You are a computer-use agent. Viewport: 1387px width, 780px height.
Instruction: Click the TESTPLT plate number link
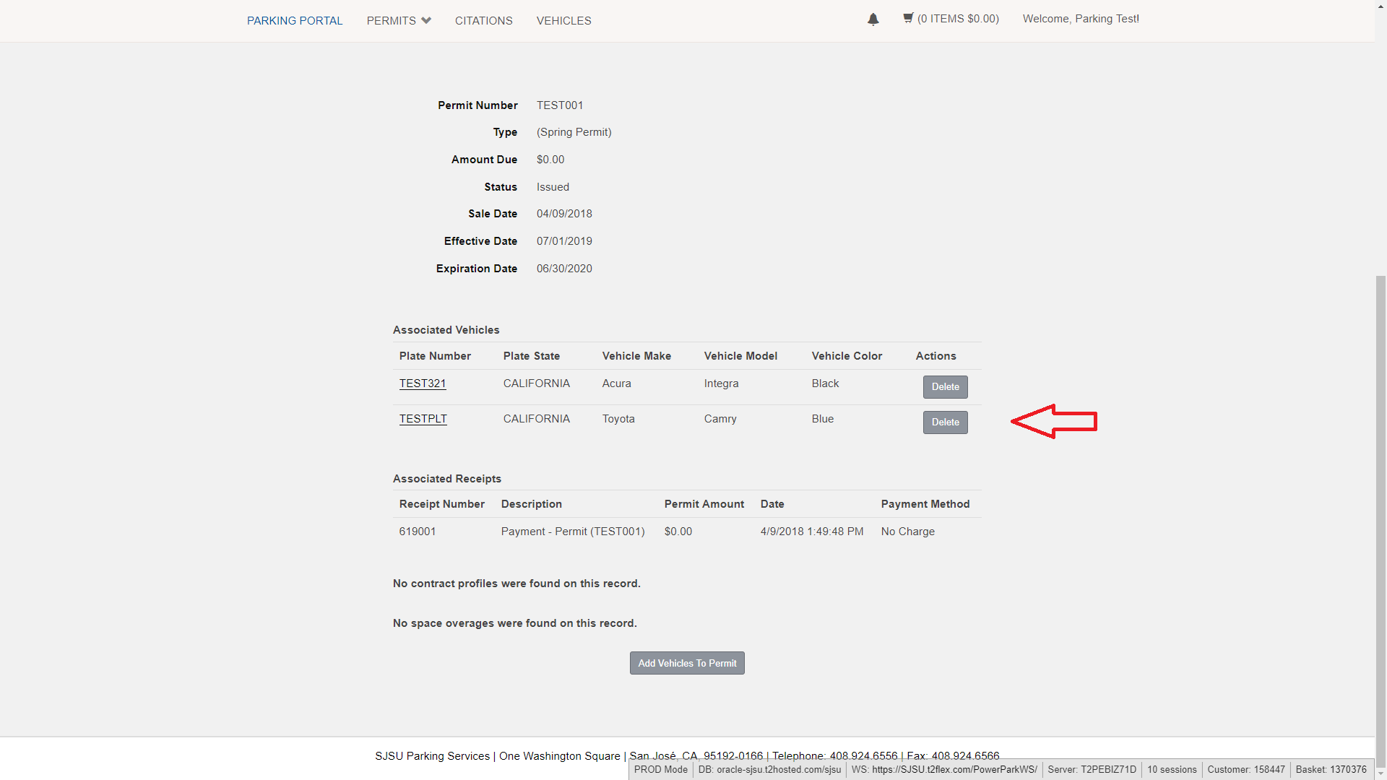(x=423, y=418)
